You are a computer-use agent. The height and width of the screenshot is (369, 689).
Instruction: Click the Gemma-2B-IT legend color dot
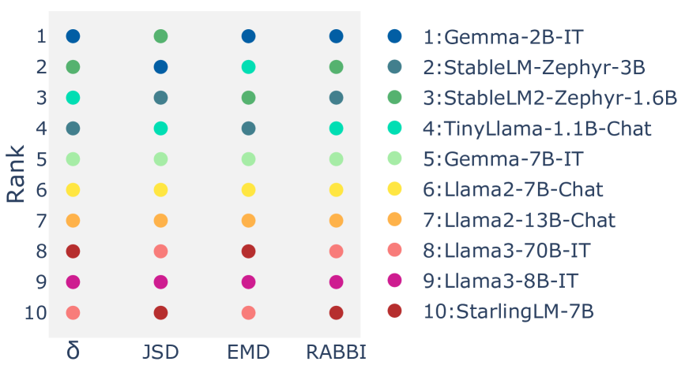[394, 36]
